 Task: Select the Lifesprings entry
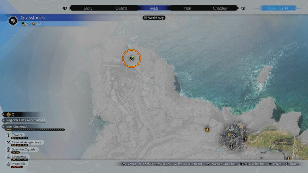coord(18,157)
